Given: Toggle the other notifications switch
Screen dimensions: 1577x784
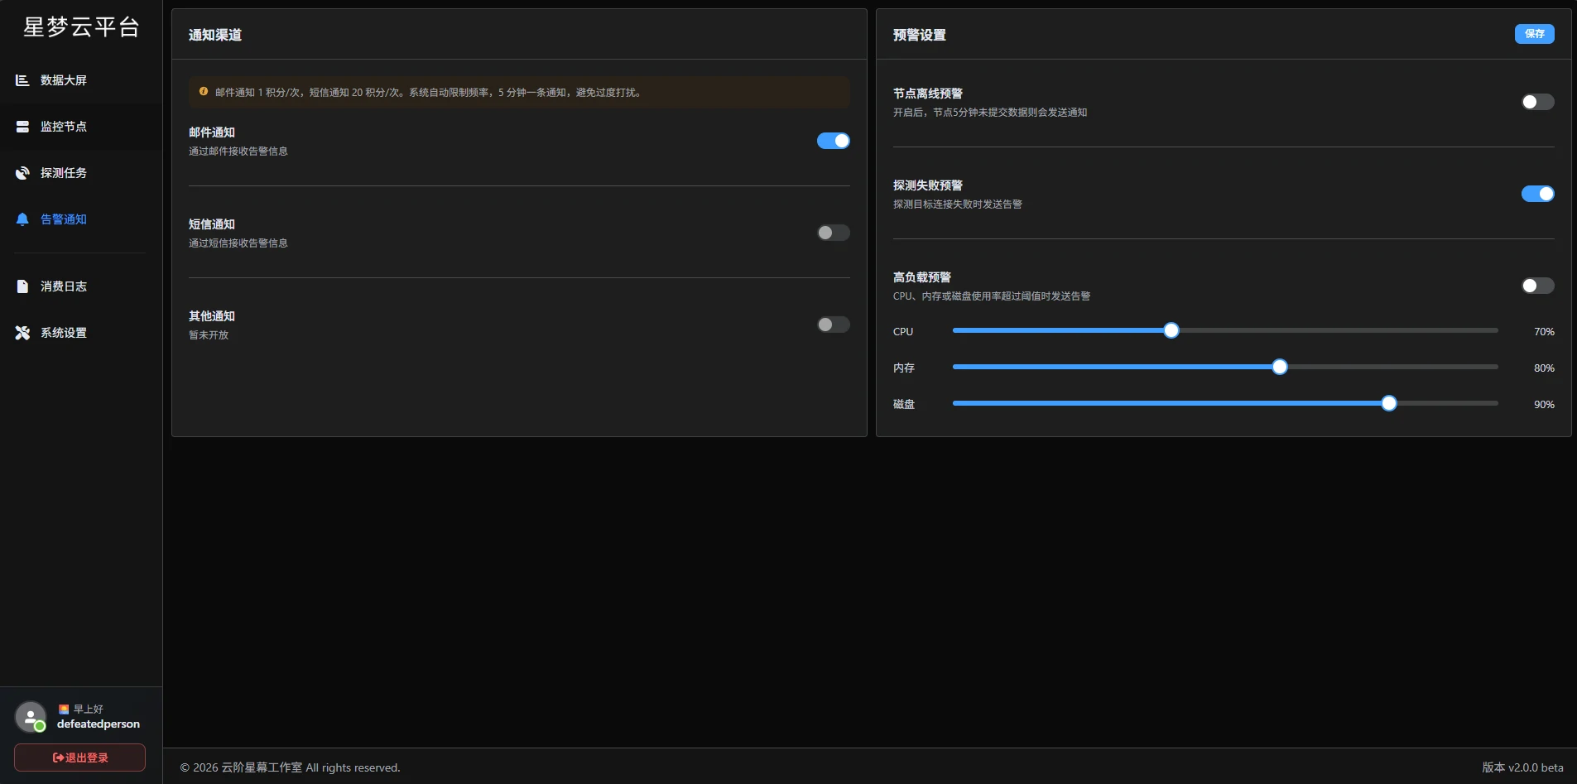Looking at the screenshot, I should coord(833,325).
